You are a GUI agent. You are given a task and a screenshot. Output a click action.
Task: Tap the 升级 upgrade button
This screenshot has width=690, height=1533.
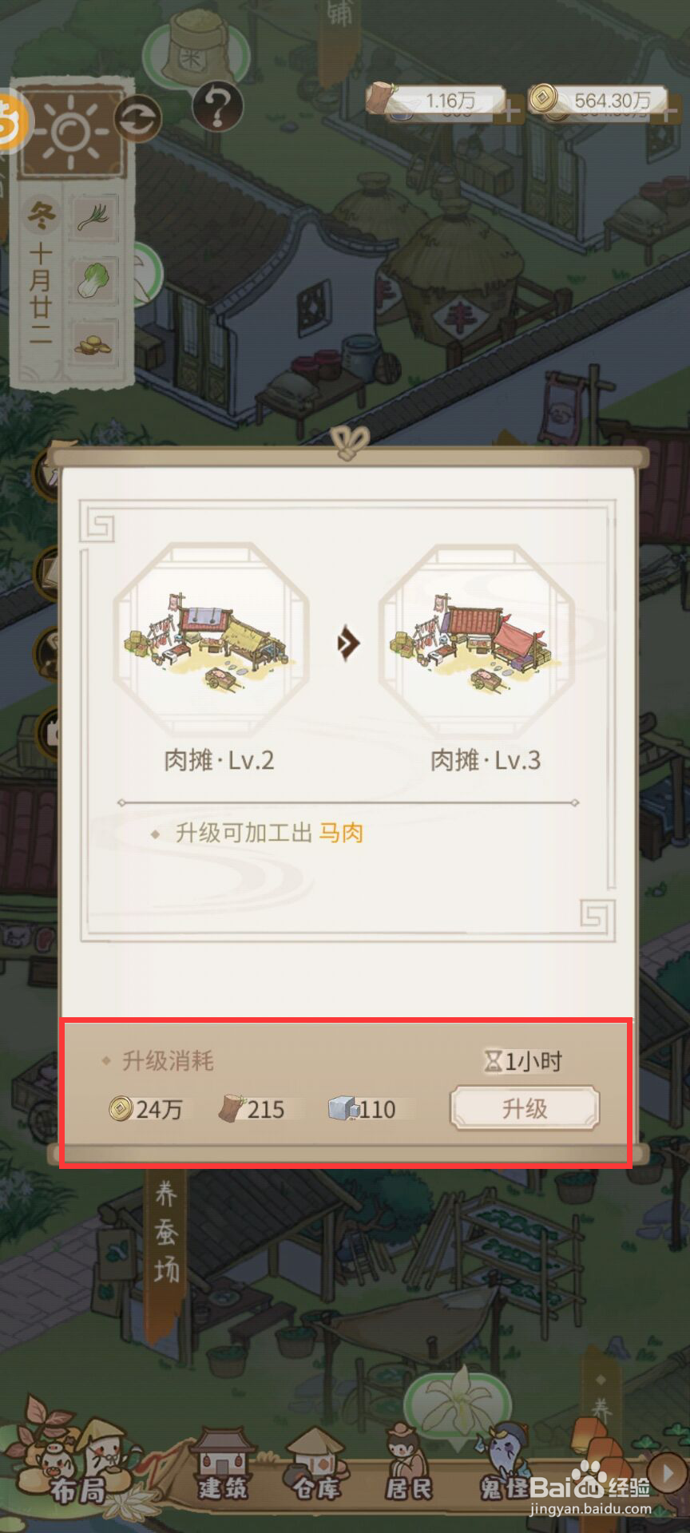click(524, 1108)
